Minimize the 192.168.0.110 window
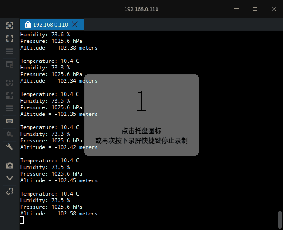283x230 pixels. (236, 9)
